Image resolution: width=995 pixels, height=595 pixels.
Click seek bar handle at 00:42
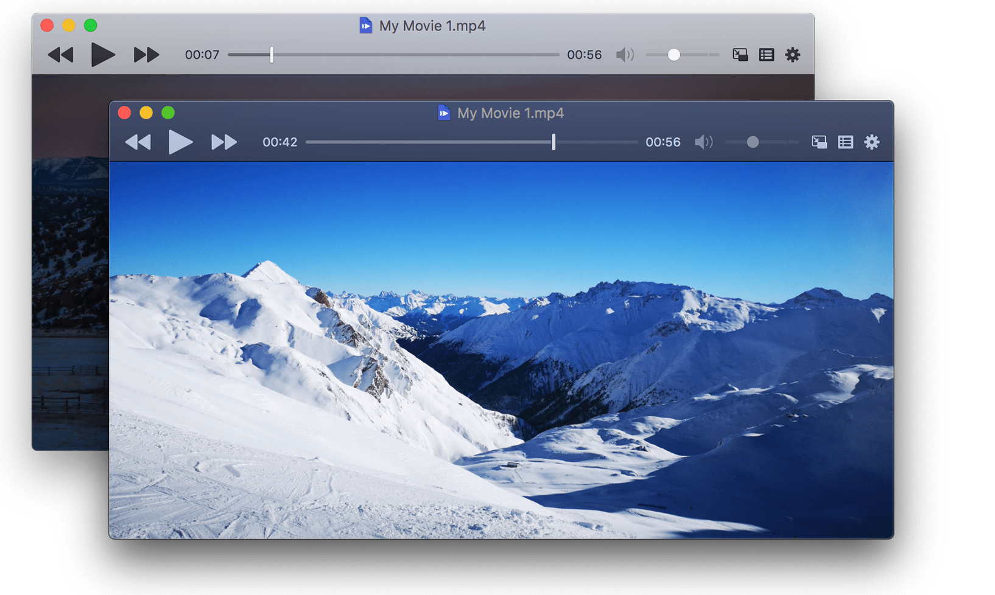(x=554, y=142)
